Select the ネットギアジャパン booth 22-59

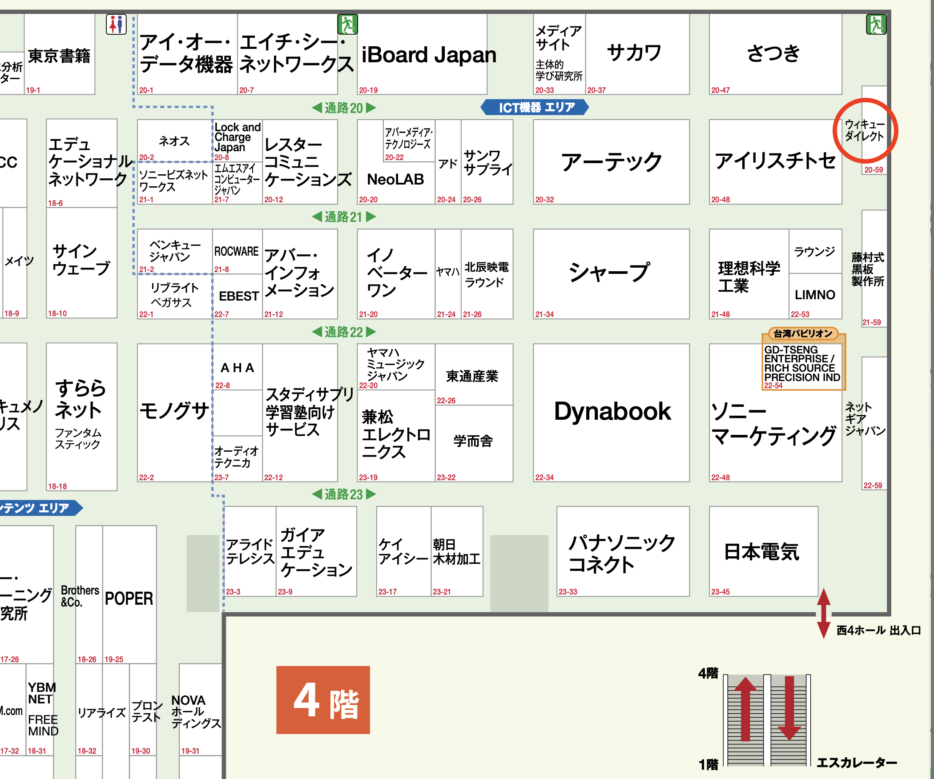click(874, 423)
